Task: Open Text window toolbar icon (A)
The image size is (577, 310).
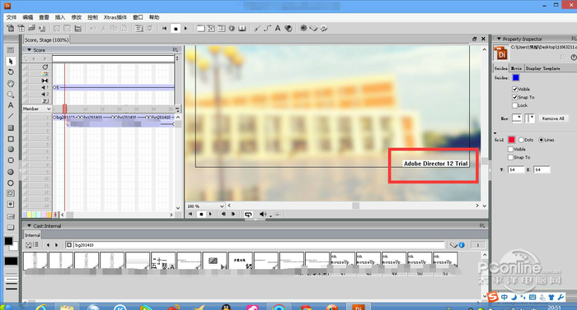Action: 278,28
